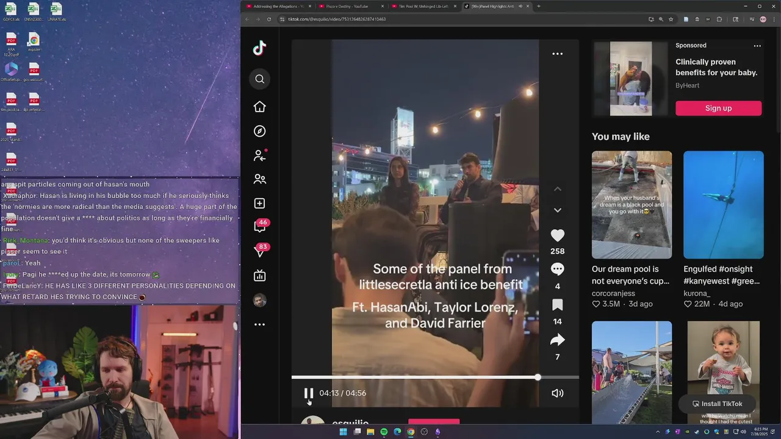Switch to 'Addressing the Allegations' tab
The image size is (781, 439).
coord(278,6)
